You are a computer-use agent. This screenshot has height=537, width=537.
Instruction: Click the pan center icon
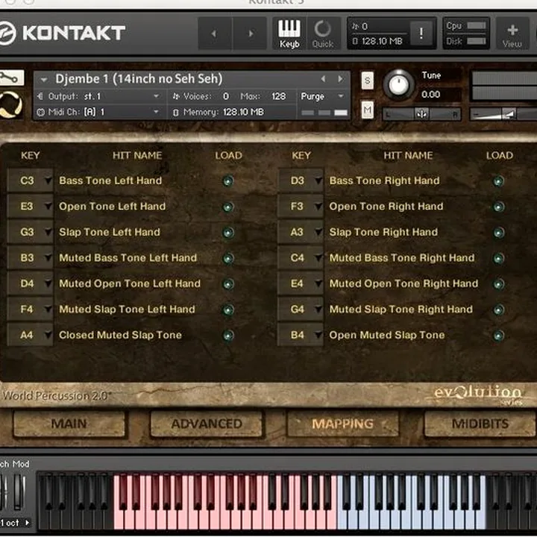pyautogui.click(x=421, y=114)
